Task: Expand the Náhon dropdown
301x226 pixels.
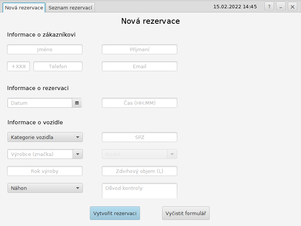Action: pyautogui.click(x=45, y=188)
